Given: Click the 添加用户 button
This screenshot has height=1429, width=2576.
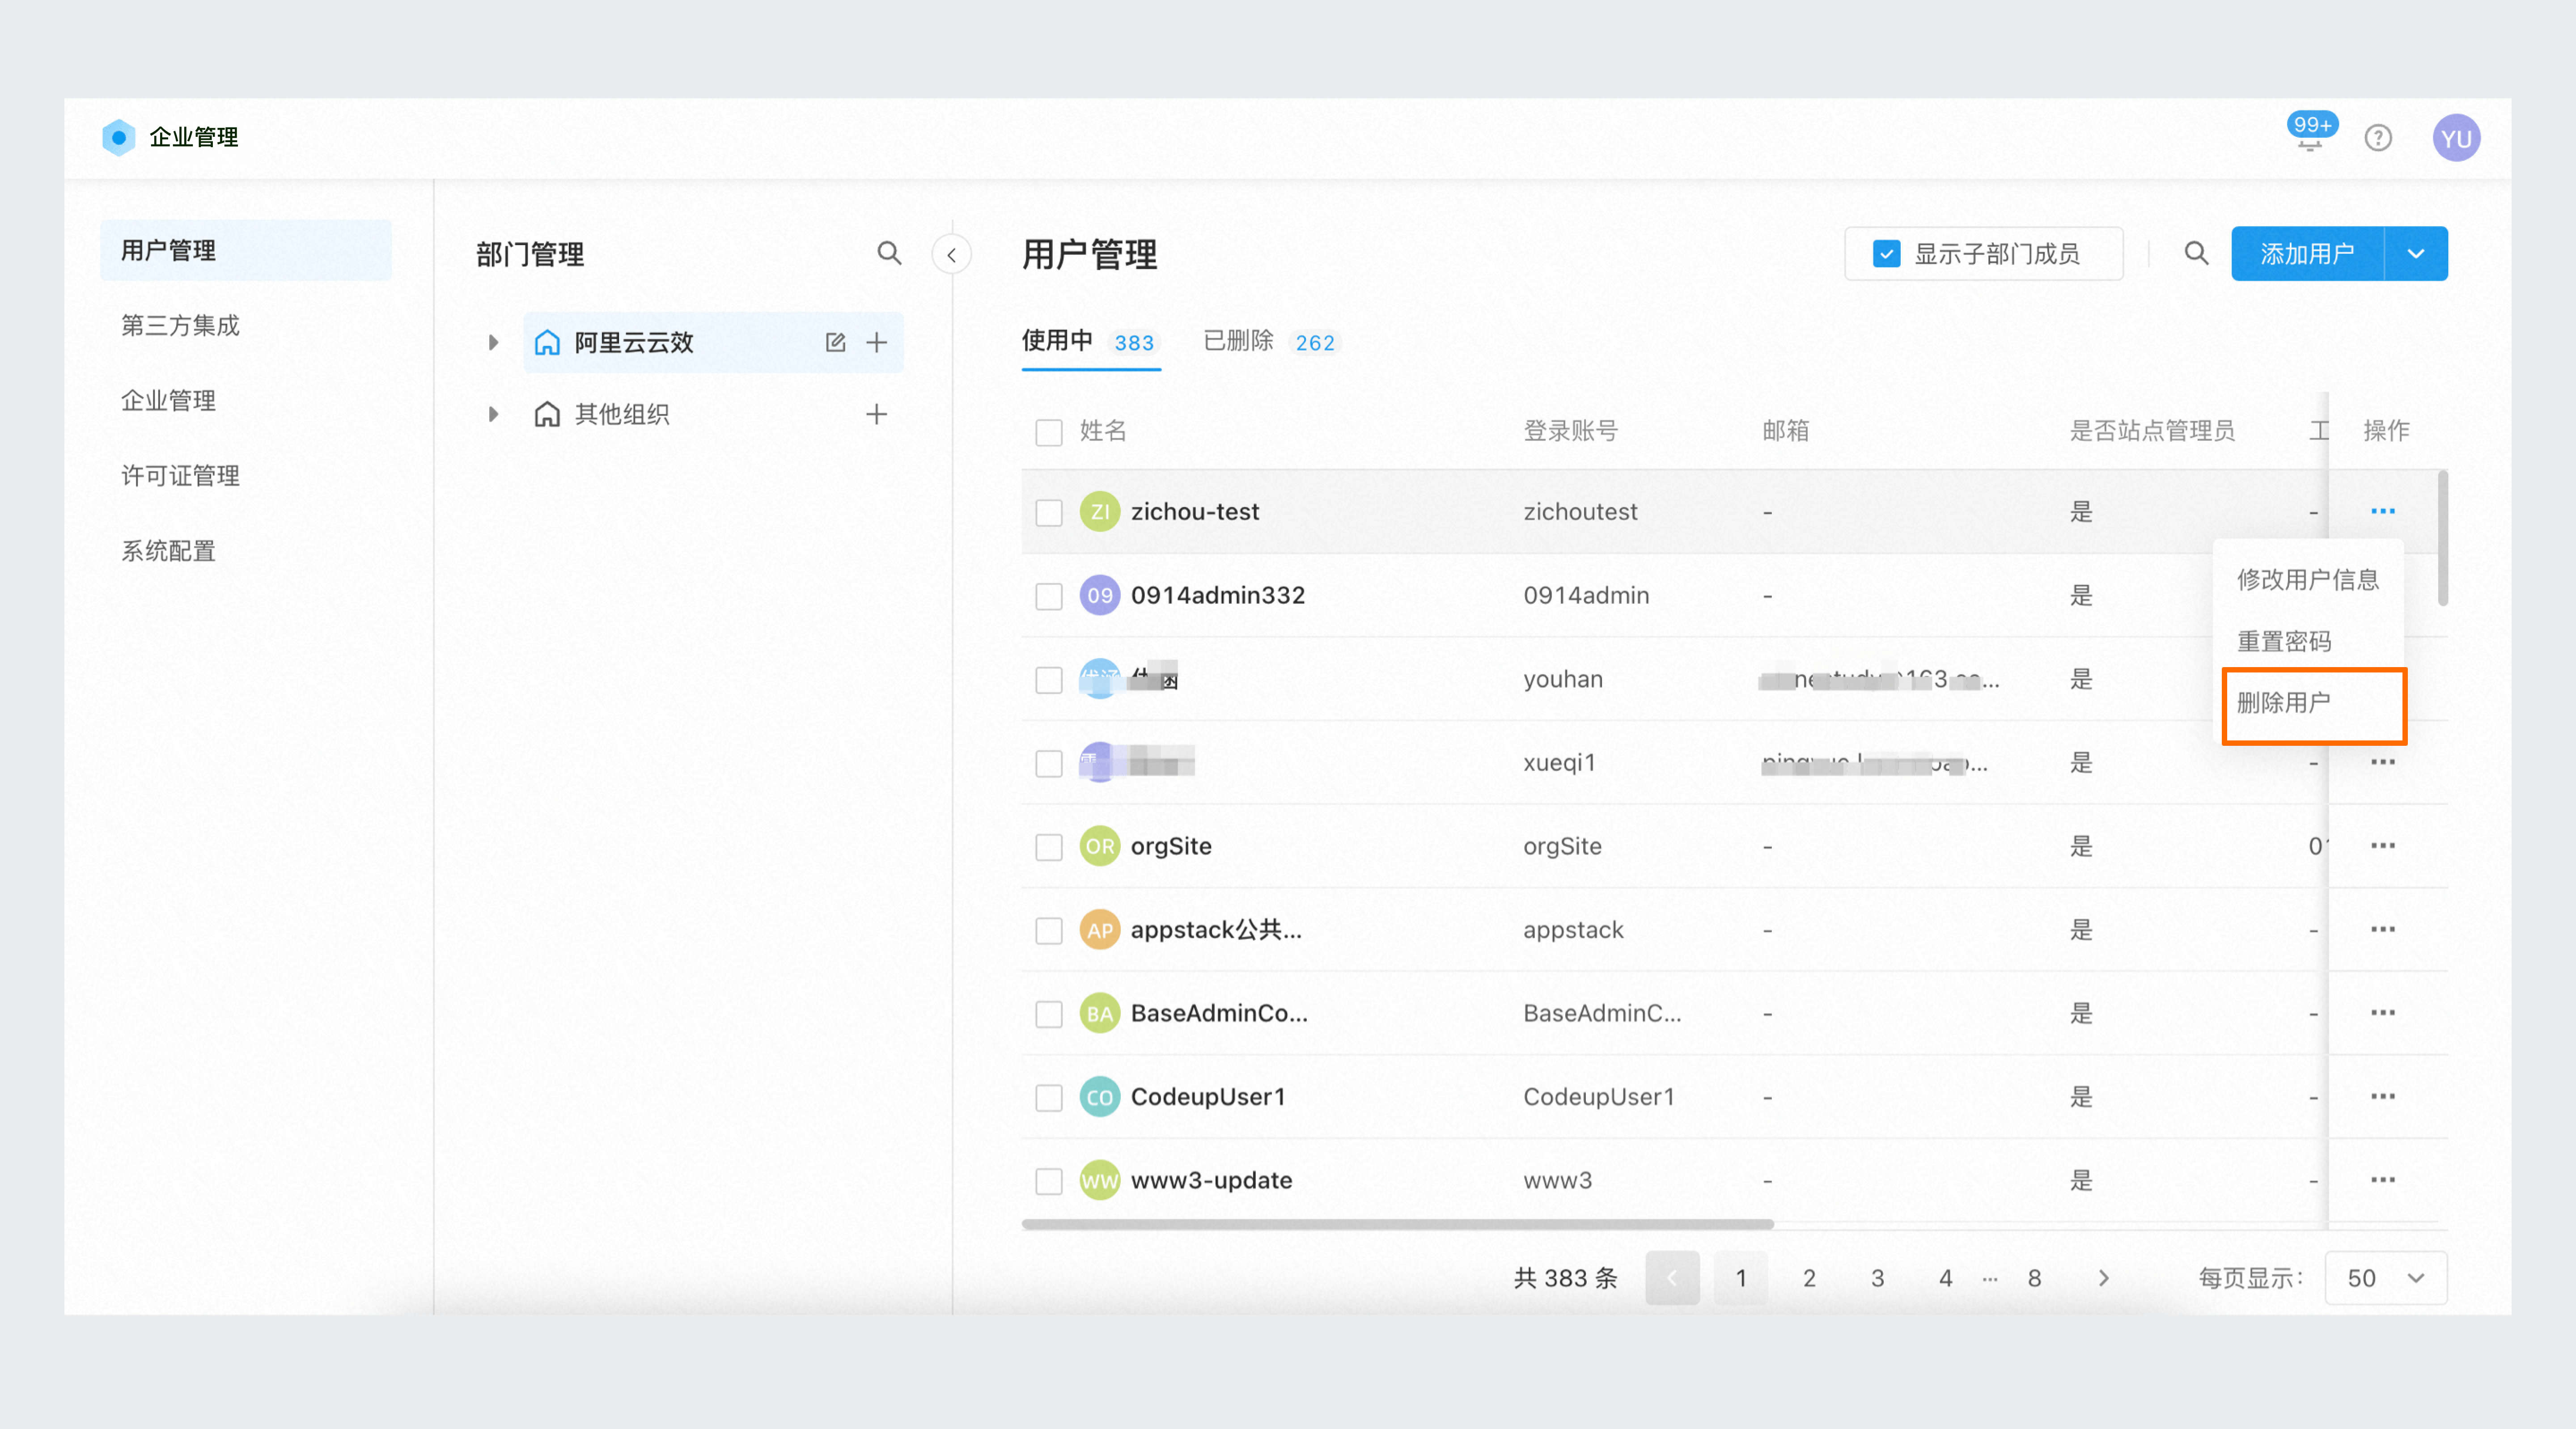Looking at the screenshot, I should pos(2307,254).
